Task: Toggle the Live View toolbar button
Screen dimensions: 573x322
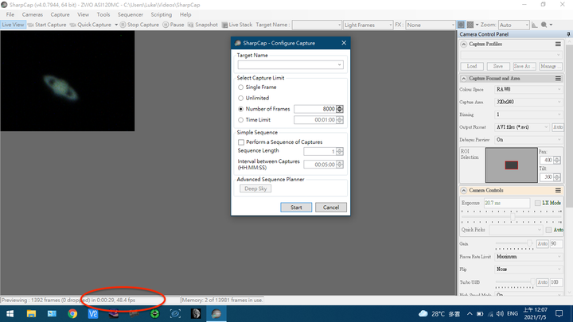Action: 13,25
